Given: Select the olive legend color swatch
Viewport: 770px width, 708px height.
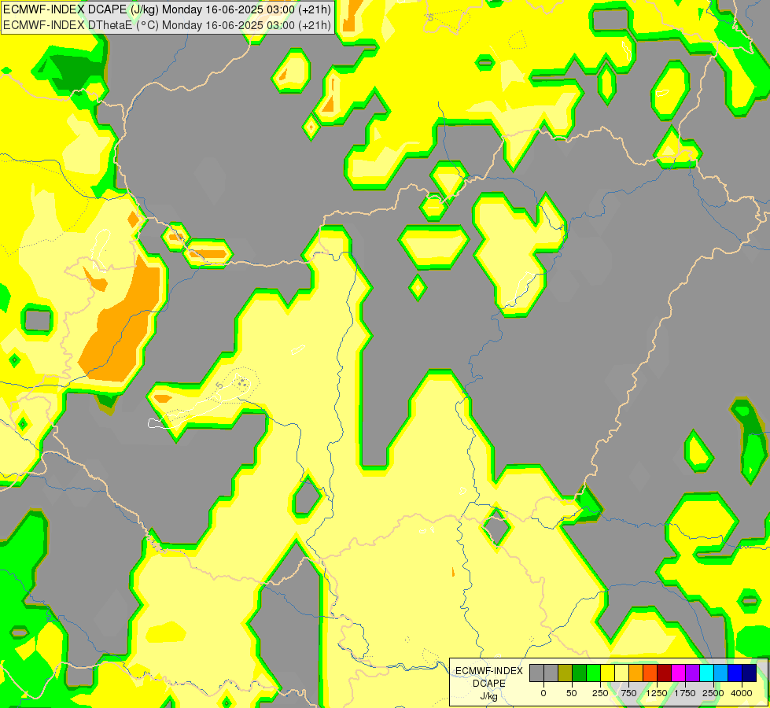Looking at the screenshot, I should [x=566, y=673].
